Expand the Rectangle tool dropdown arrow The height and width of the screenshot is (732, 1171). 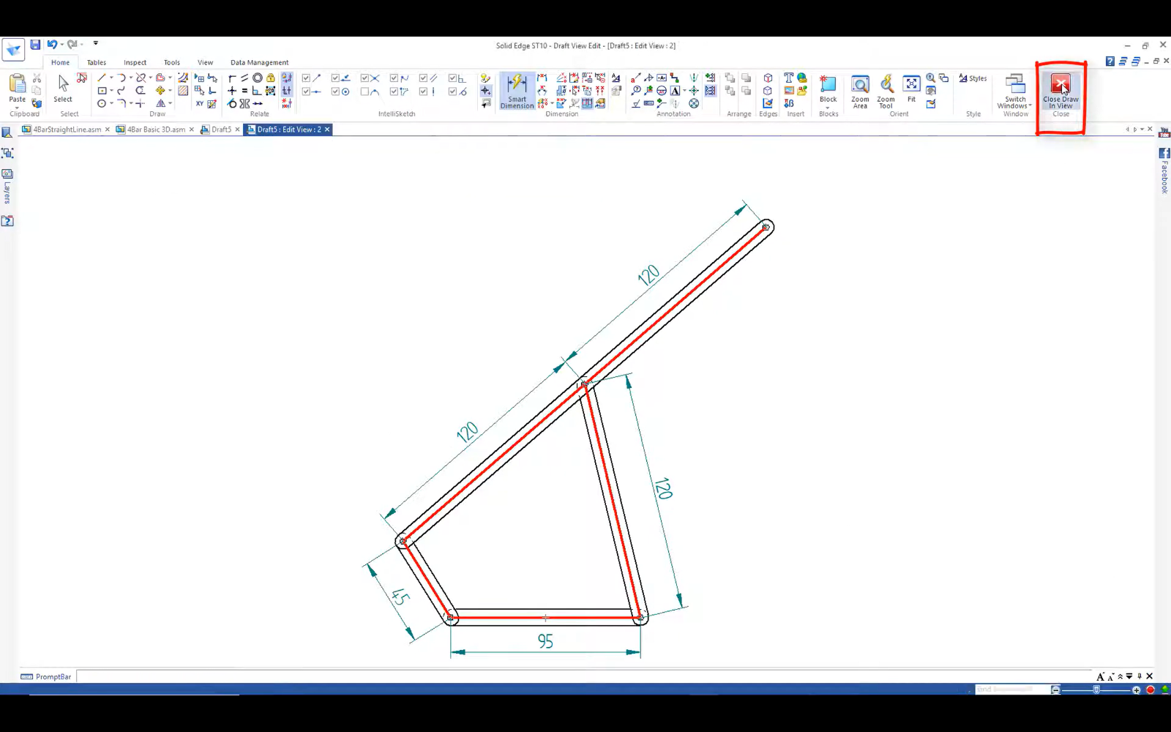pos(111,91)
